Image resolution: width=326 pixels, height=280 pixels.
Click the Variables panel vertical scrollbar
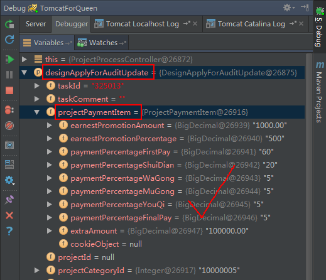(308, 166)
